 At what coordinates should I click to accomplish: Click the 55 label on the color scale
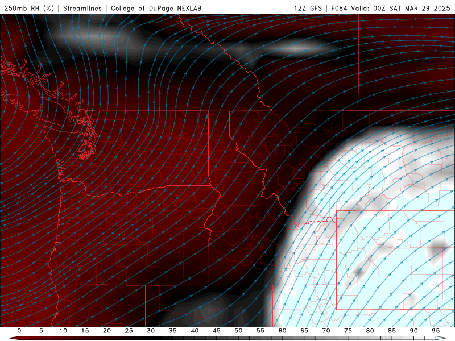(x=260, y=331)
